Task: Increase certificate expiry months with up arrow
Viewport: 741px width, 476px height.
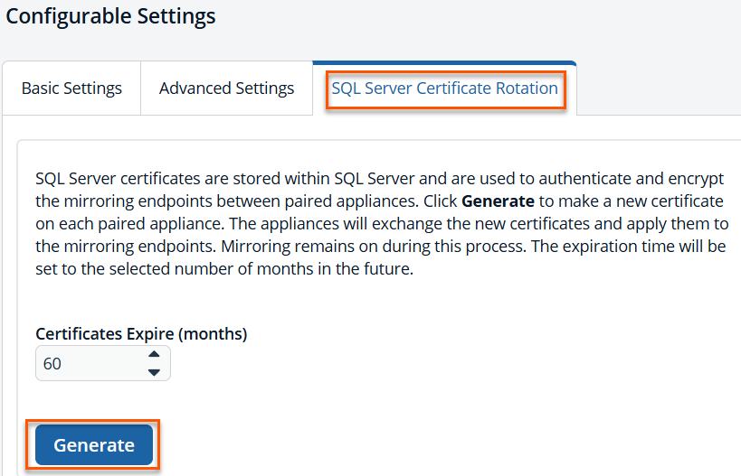Action: pyautogui.click(x=154, y=354)
